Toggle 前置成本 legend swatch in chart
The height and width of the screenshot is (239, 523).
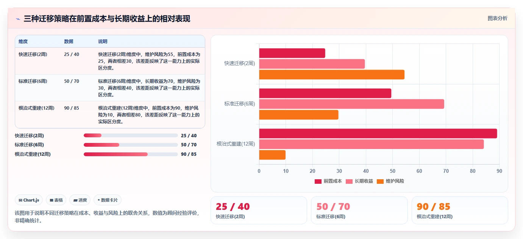tap(318, 181)
